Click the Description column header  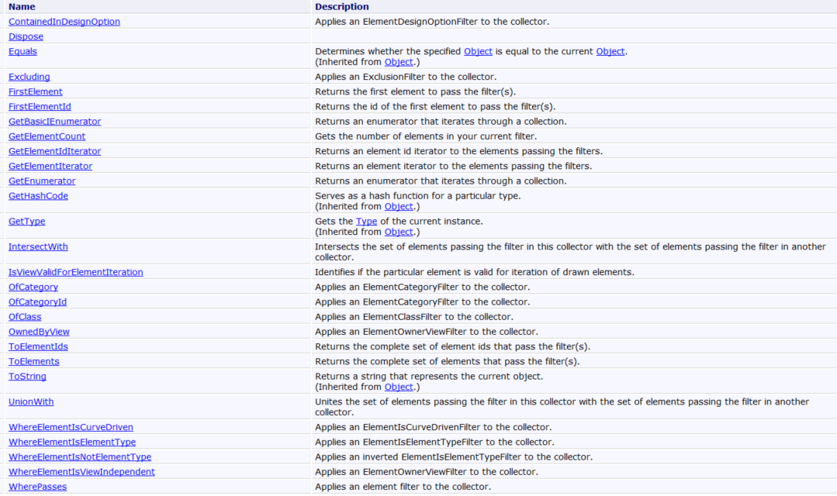tap(341, 7)
